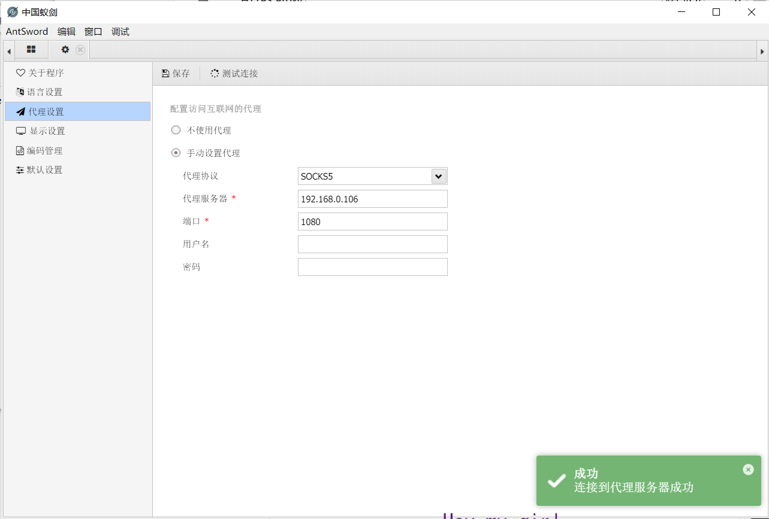
Task: Click the save floppy disk icon
Action: click(165, 74)
